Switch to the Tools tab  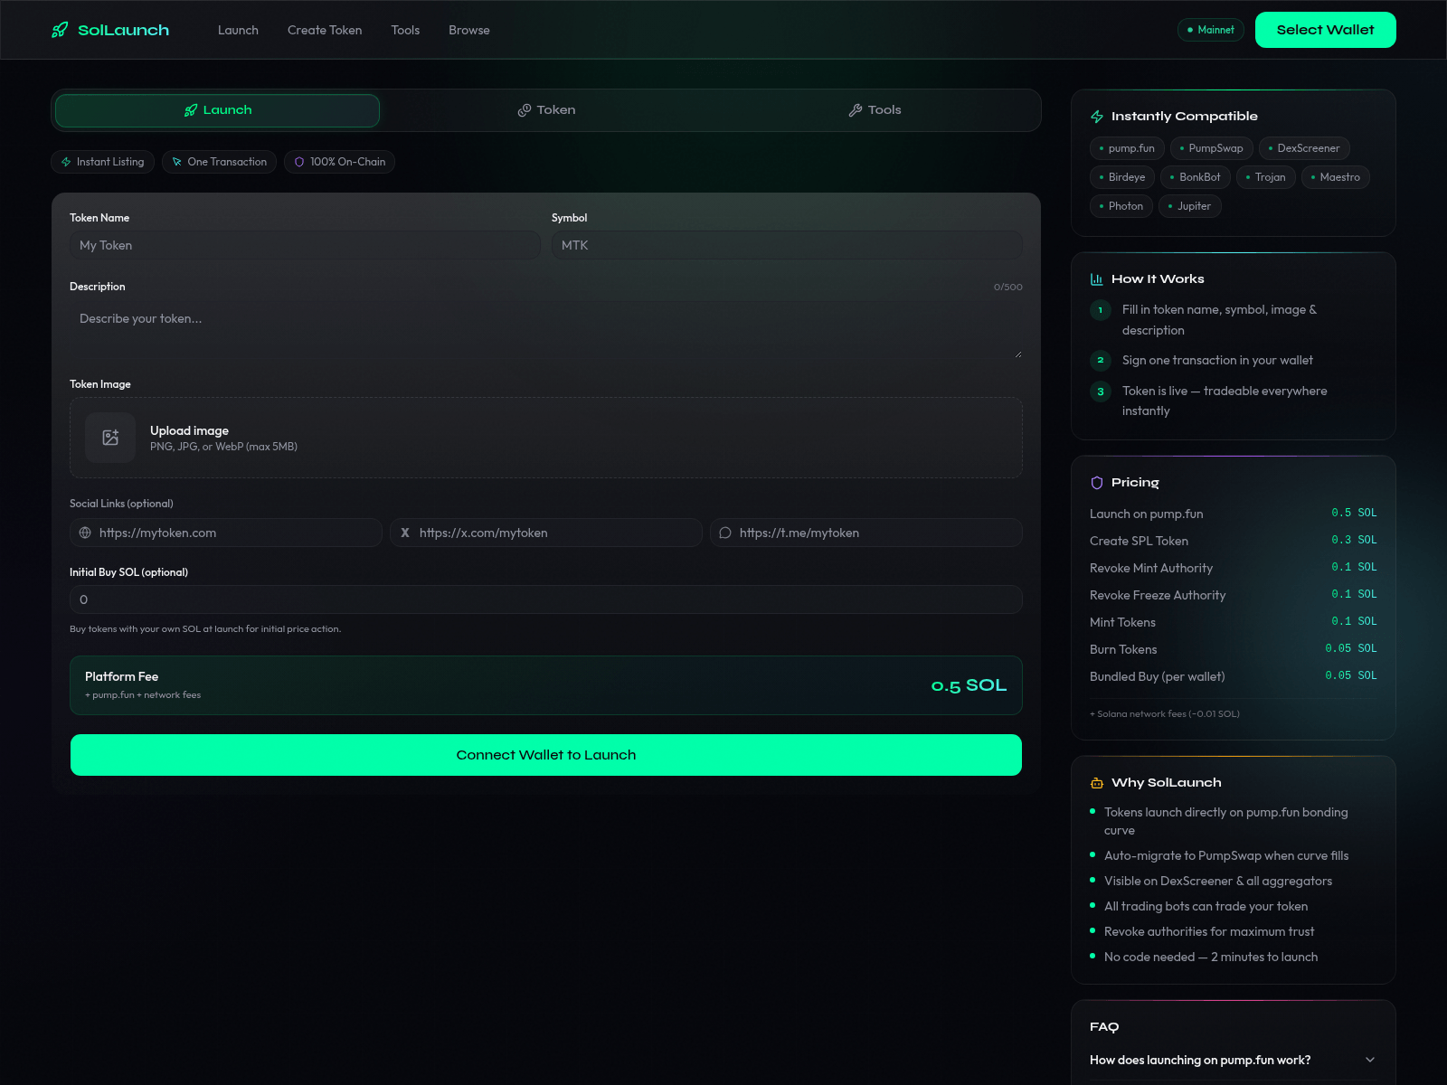coord(875,110)
